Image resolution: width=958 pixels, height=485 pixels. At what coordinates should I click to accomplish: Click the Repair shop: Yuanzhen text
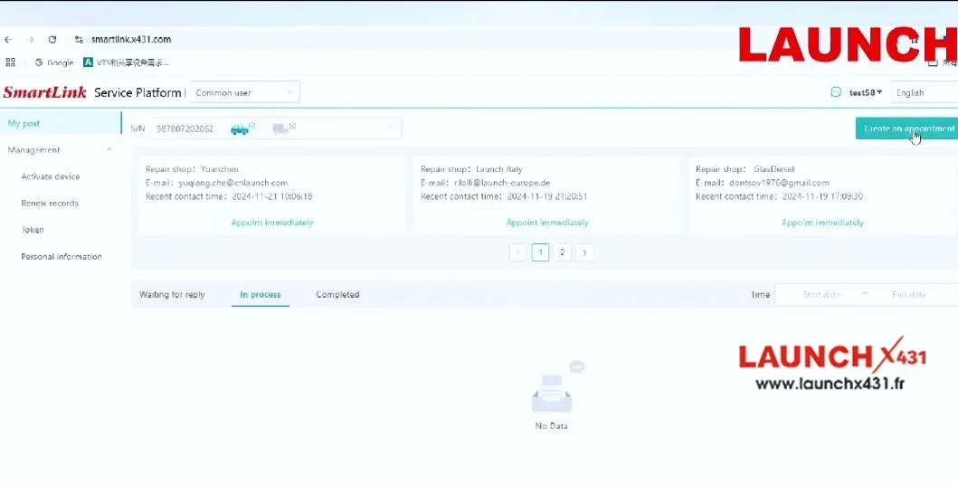pyautogui.click(x=192, y=169)
